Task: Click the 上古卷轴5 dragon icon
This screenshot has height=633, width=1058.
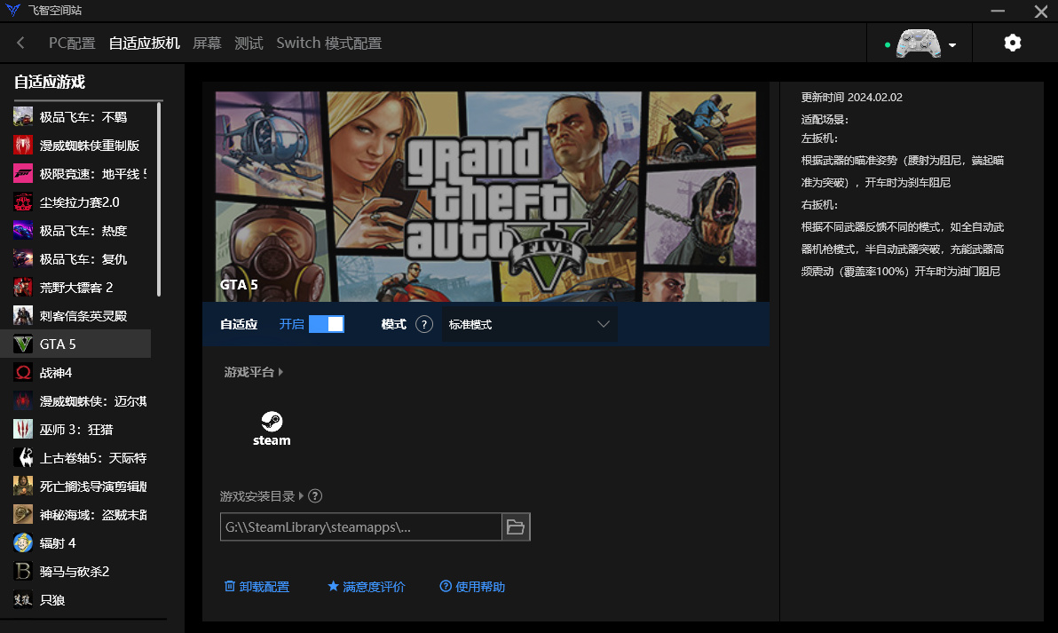Action: (23, 457)
